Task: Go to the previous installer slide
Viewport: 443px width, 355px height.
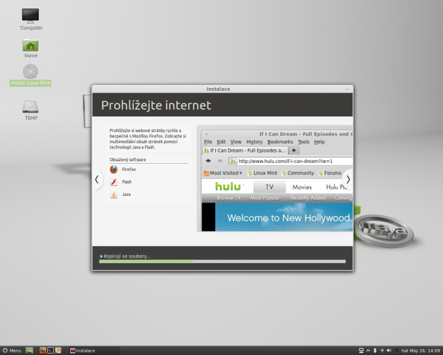Action: pos(97,179)
